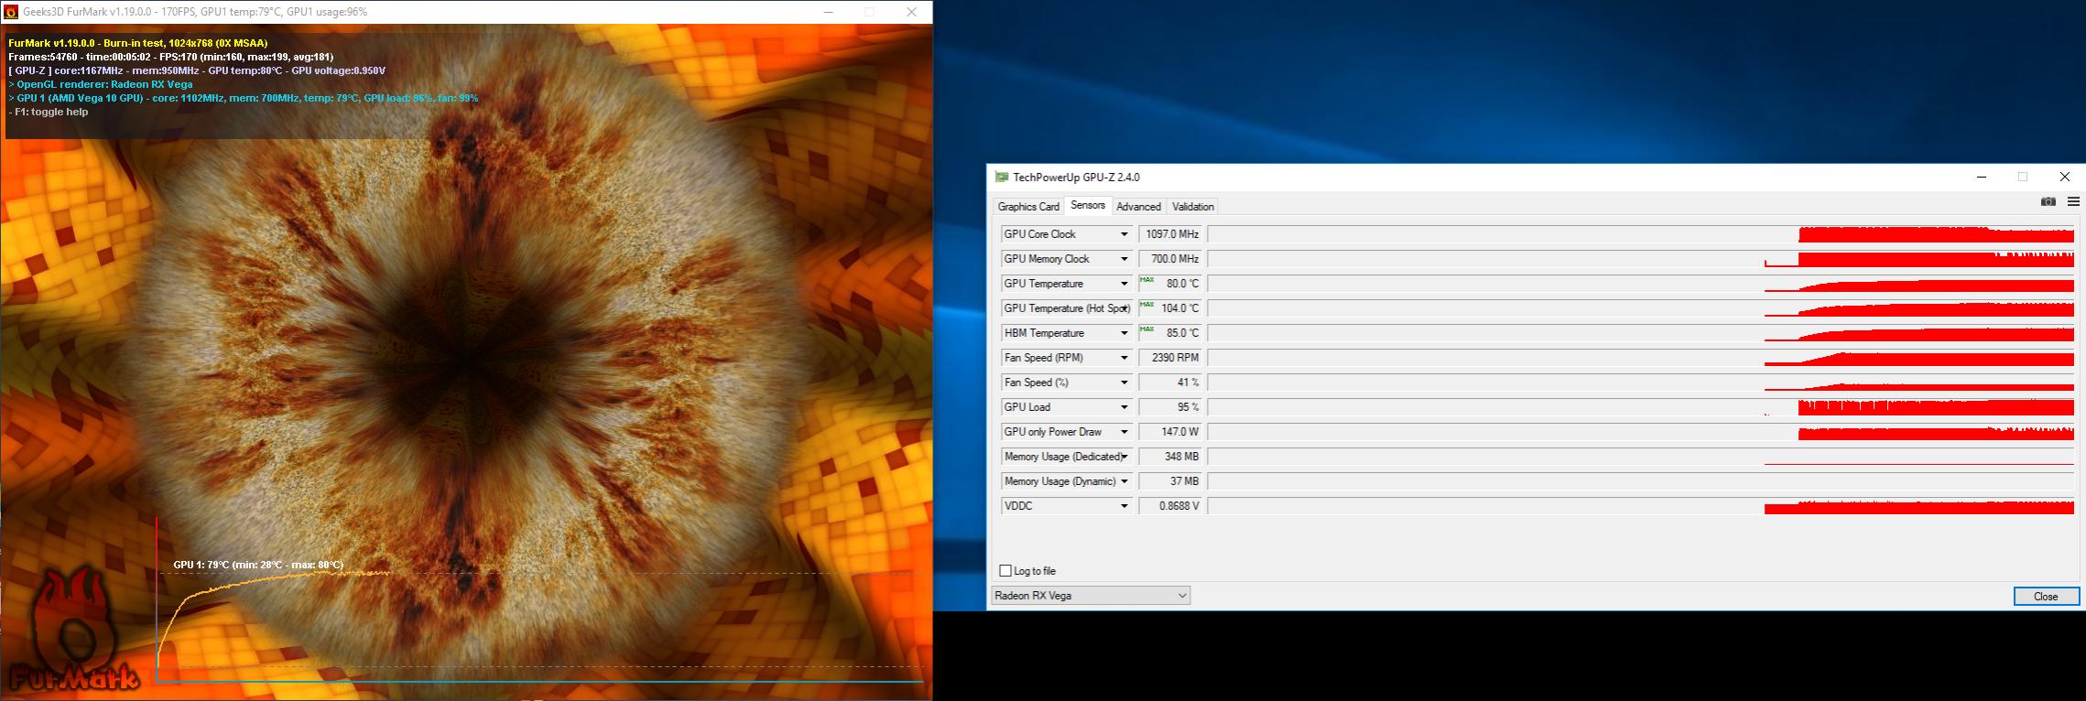Open the Validation tab
This screenshot has width=2086, height=701.
tap(1193, 207)
